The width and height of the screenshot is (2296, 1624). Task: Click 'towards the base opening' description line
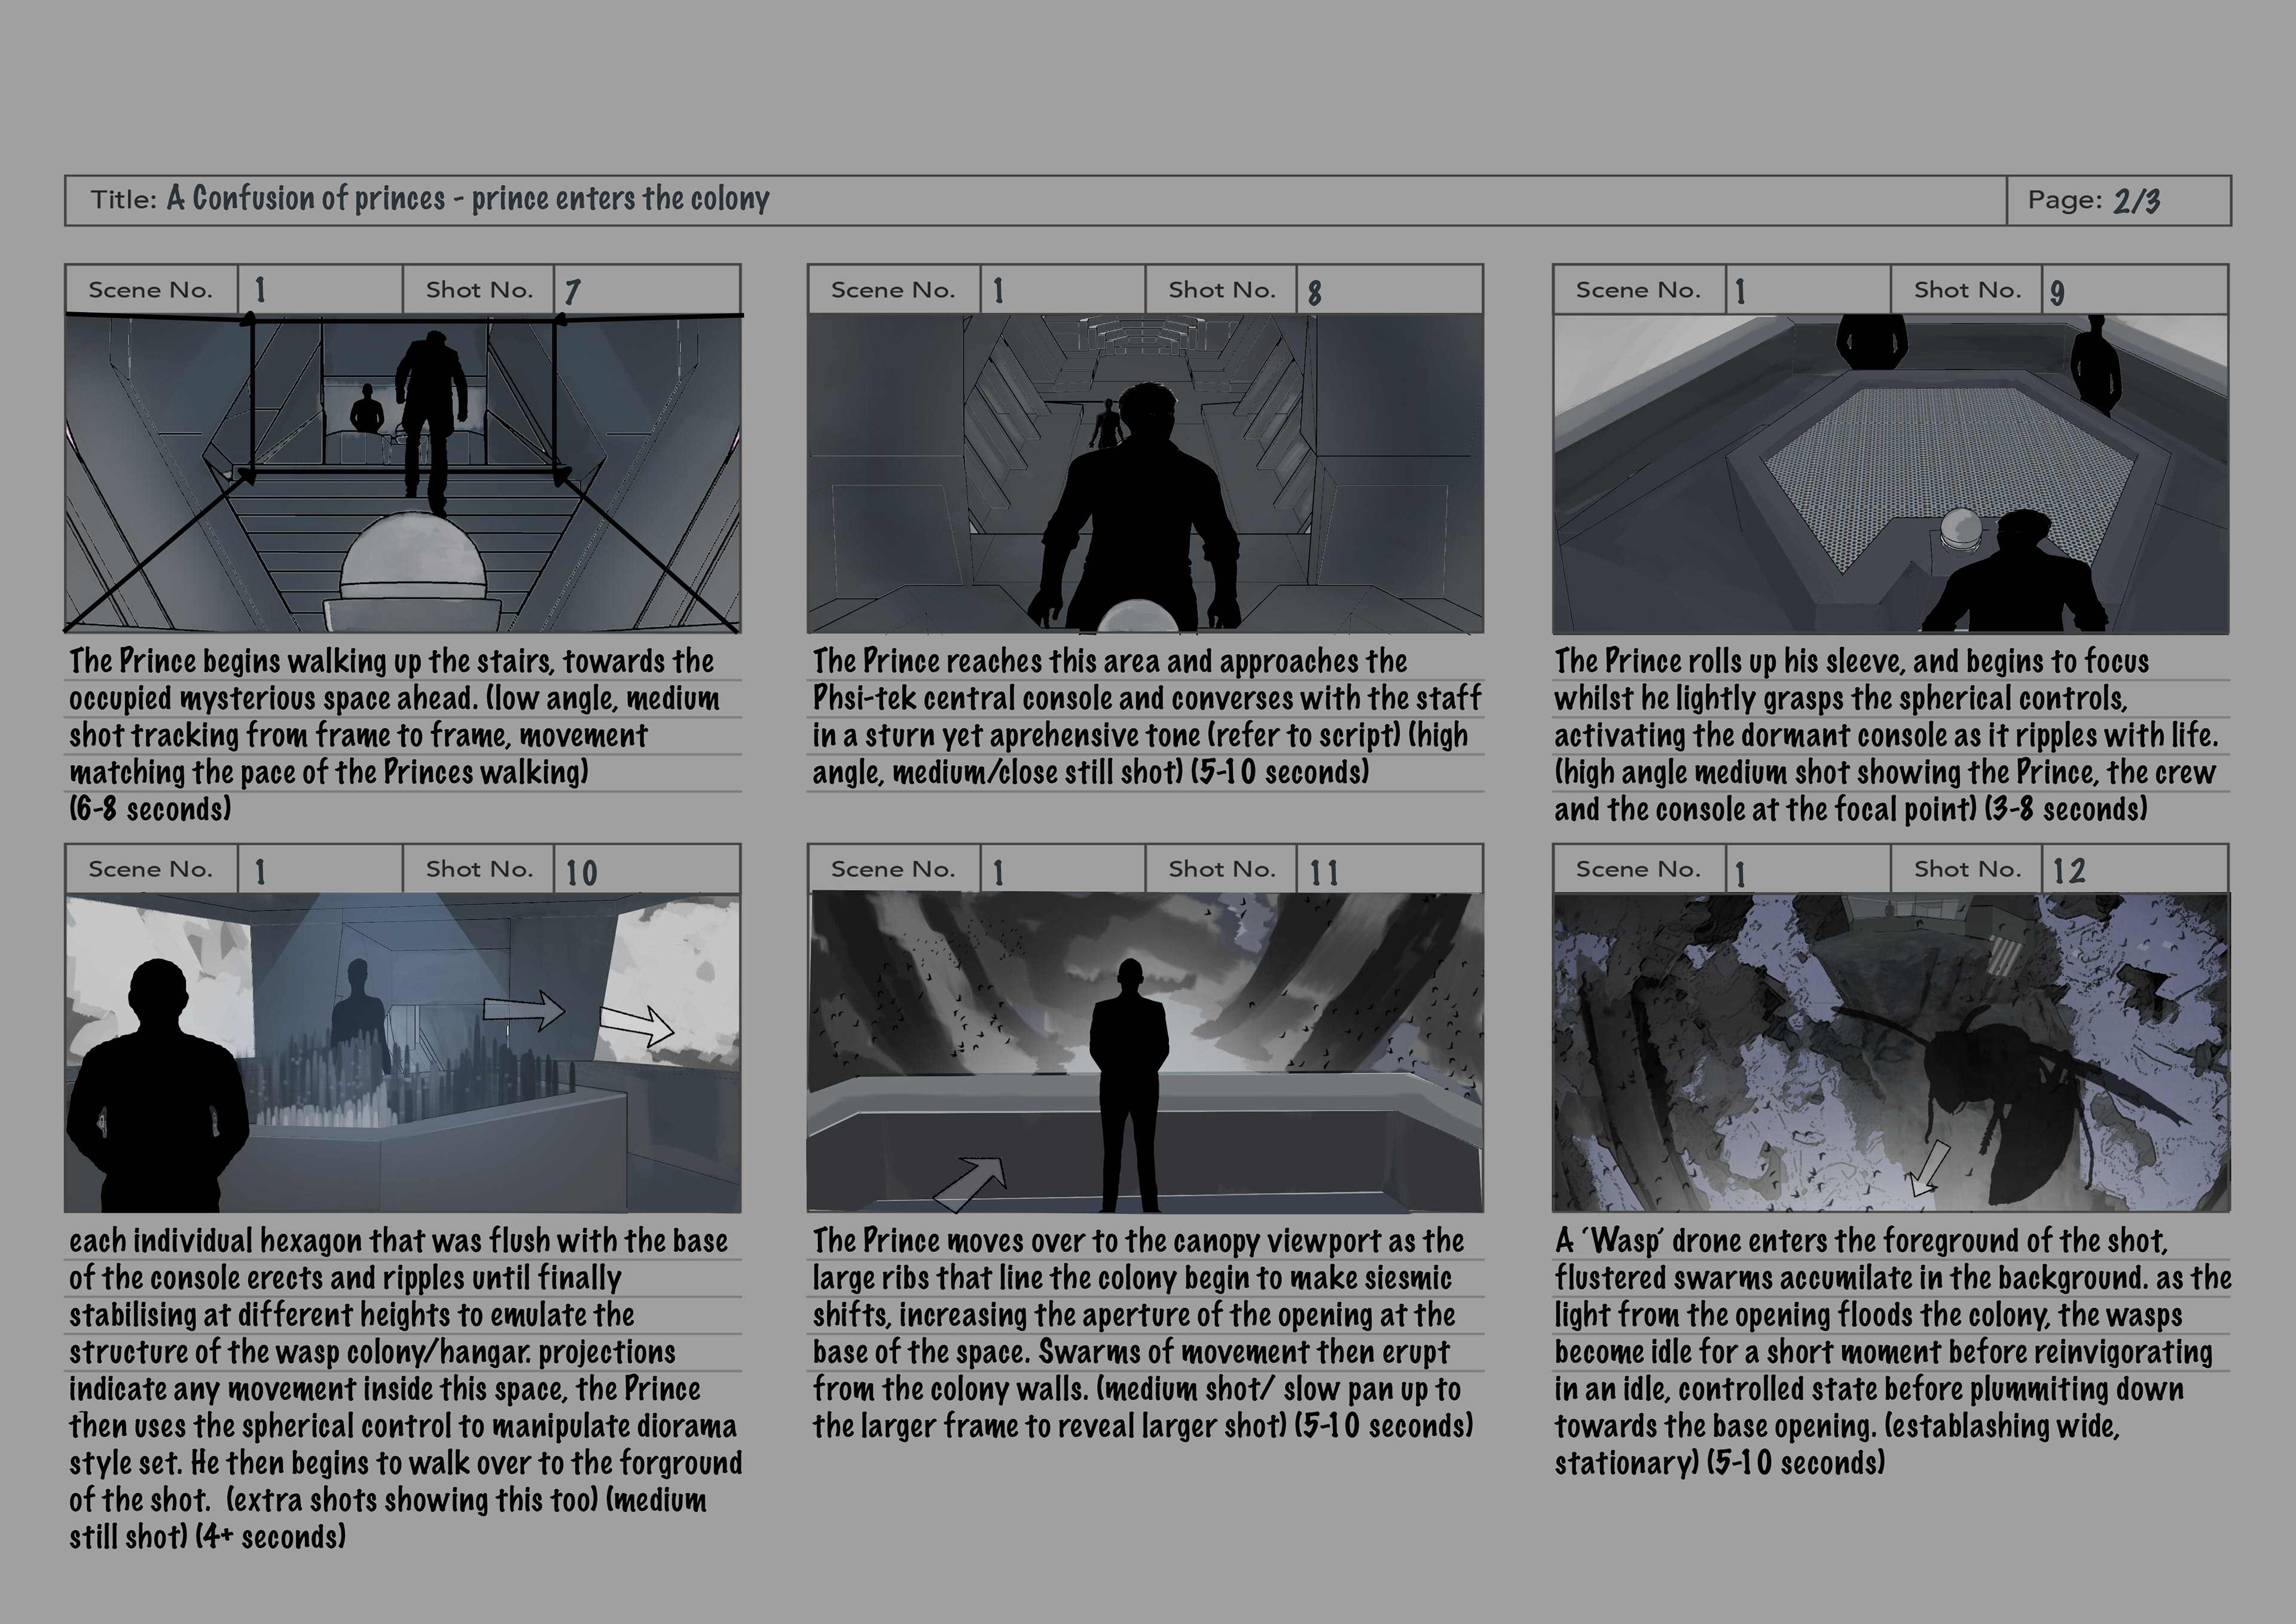pos(1837,1426)
